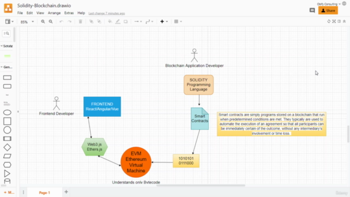350x197 pixels.
Task: Collapse the General shapes sidebar section
Action: coord(7,67)
